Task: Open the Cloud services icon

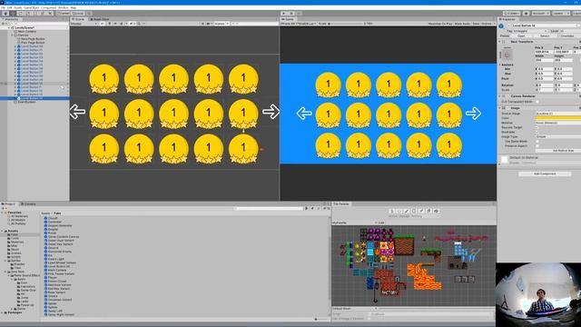Action: click(x=526, y=14)
